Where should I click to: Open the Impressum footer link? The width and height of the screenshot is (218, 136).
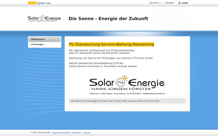tap(76, 132)
